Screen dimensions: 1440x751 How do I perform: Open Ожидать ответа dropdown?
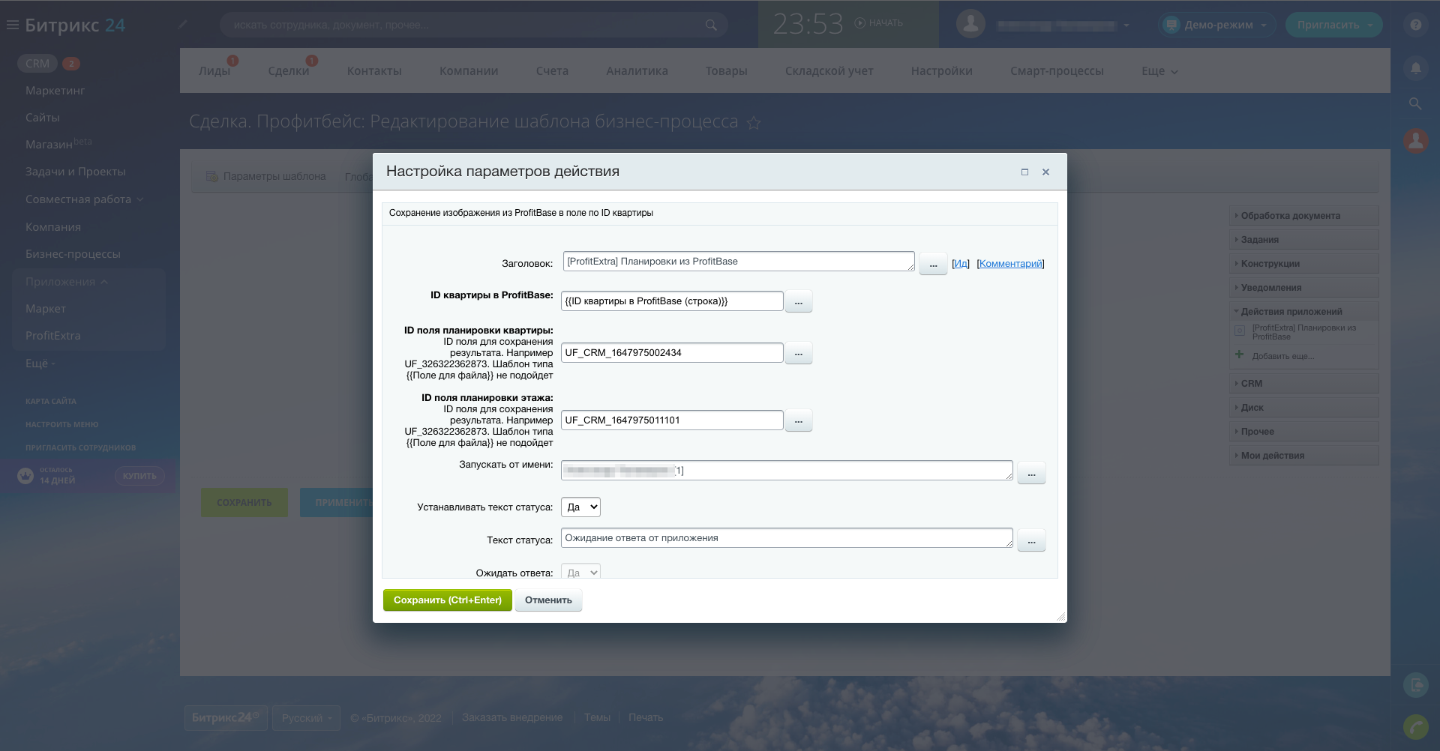coord(580,572)
